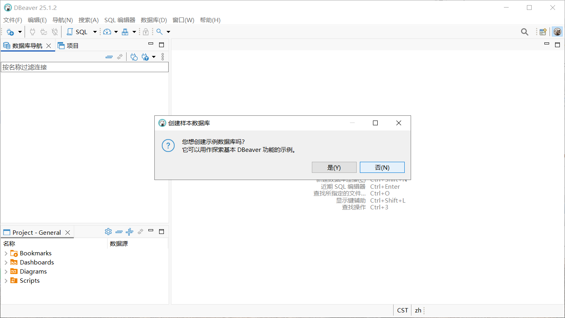Image resolution: width=565 pixels, height=318 pixels.
Task: Collapse all in database navigator toolbar
Action: (x=109, y=57)
